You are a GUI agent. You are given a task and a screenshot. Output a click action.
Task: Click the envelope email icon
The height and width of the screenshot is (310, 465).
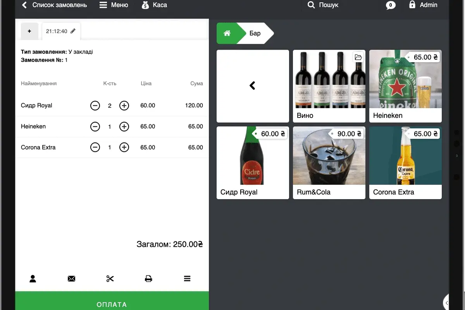tap(71, 279)
